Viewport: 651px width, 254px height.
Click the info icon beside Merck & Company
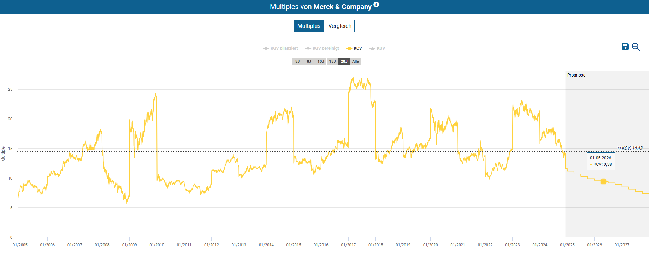(x=376, y=5)
